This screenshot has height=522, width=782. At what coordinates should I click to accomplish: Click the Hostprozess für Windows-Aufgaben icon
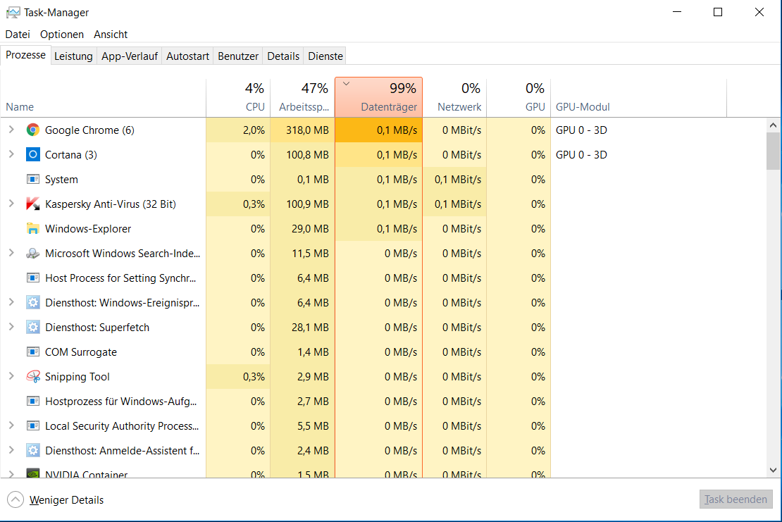[x=33, y=401]
